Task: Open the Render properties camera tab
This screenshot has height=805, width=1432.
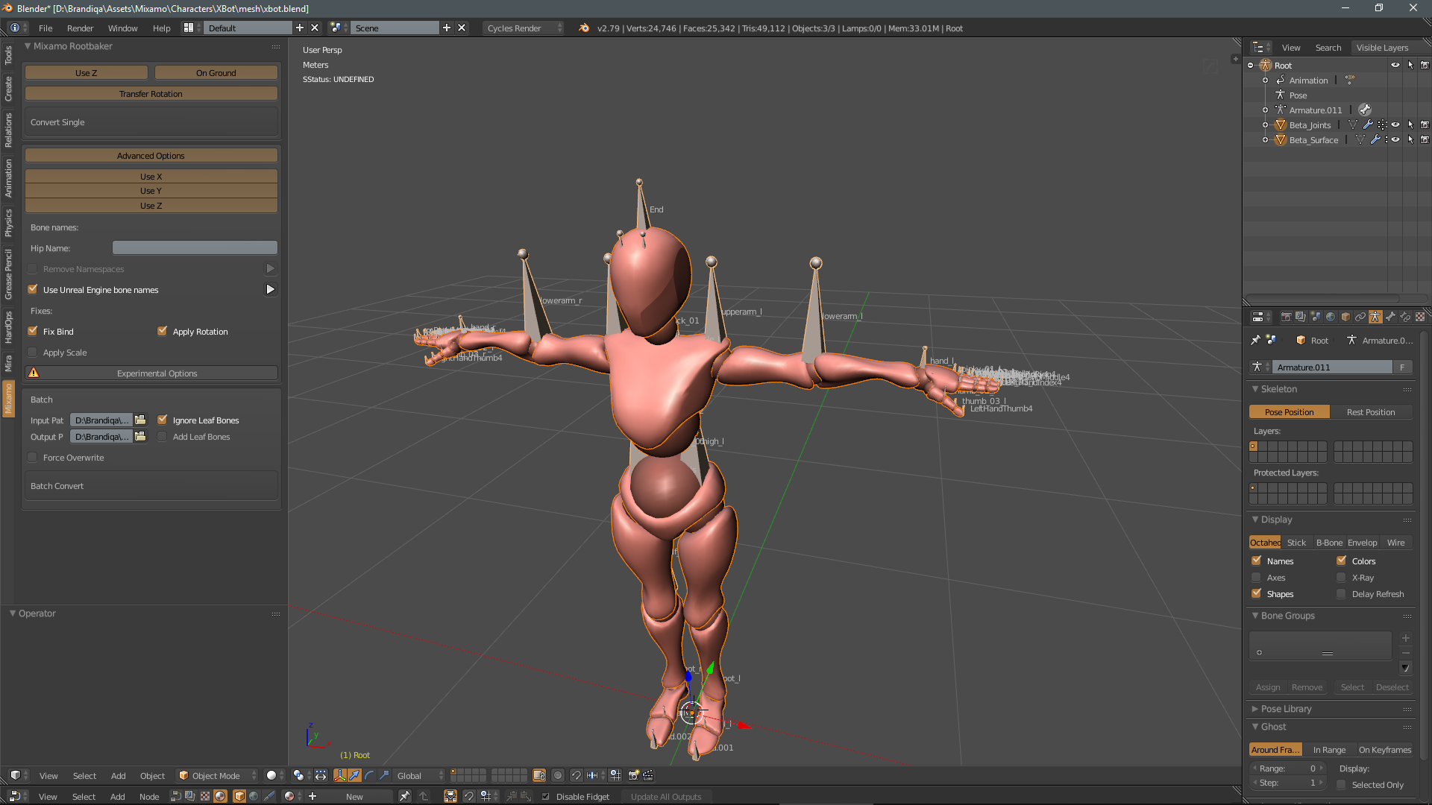Action: tap(1286, 317)
